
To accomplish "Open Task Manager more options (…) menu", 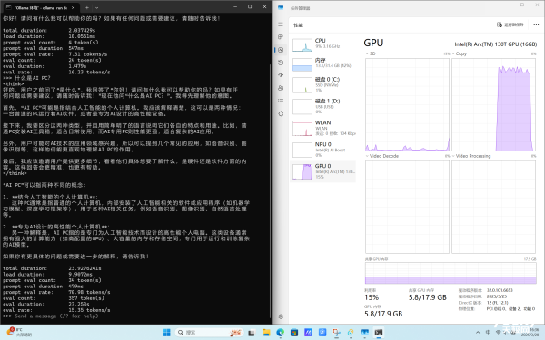I will click(x=536, y=24).
